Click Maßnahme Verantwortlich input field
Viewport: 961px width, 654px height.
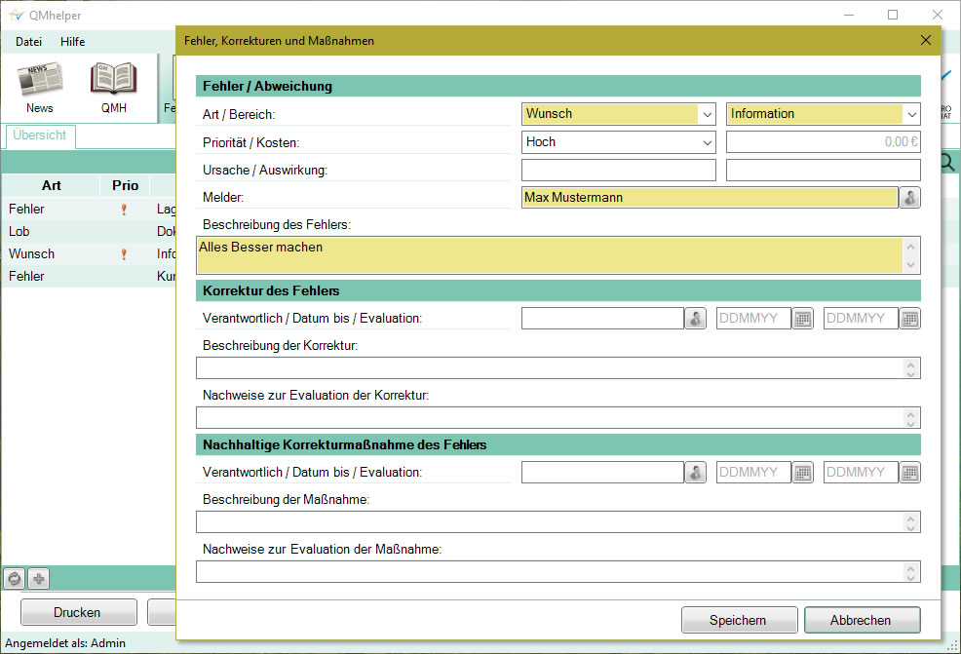pyautogui.click(x=602, y=472)
